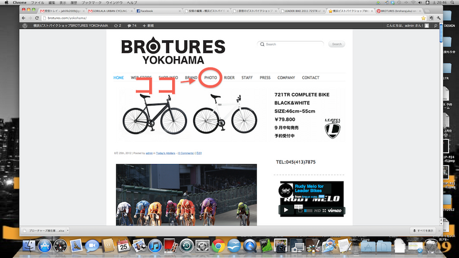Click the Search button beside the search box
Screen dimensions: 459x258
pos(337,44)
